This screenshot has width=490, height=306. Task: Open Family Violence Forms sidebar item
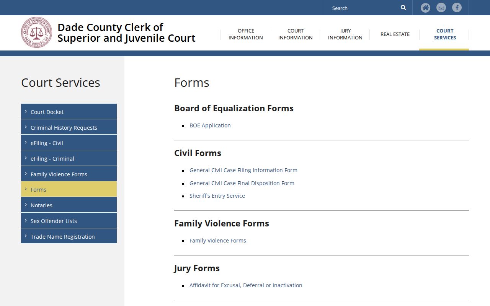(69, 174)
